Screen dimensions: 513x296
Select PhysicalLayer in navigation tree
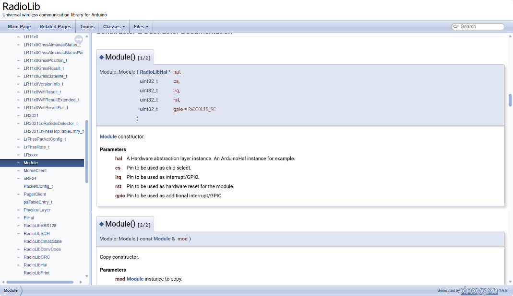(x=37, y=210)
